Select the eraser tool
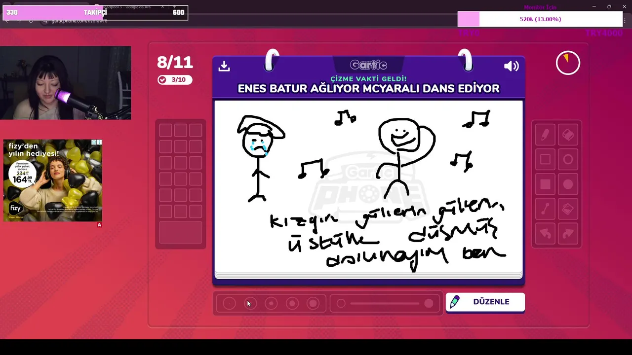632x355 pixels. tap(568, 135)
